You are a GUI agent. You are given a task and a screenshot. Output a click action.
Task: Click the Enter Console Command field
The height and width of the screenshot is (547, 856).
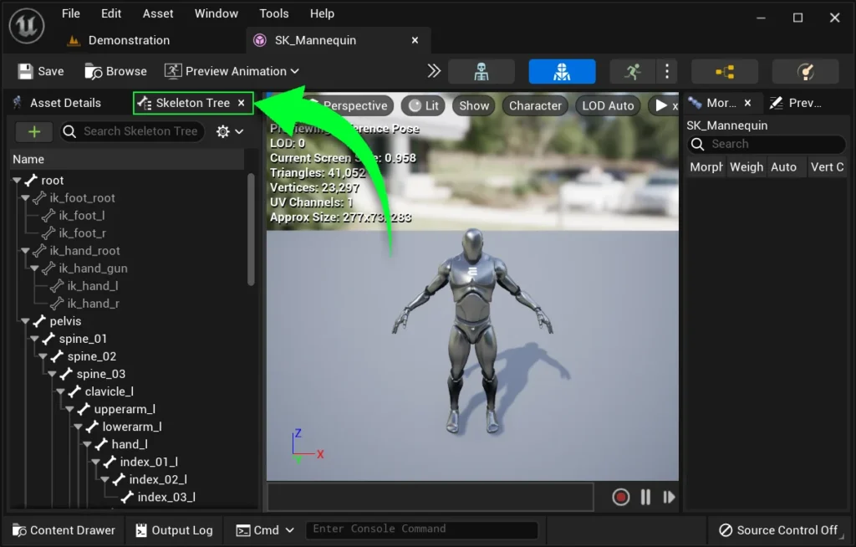[x=421, y=529]
